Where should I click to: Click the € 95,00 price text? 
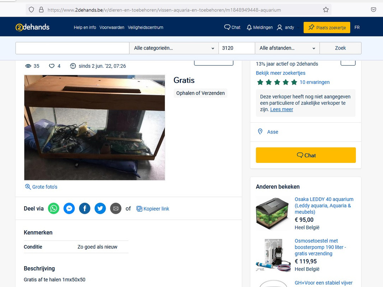(304, 220)
